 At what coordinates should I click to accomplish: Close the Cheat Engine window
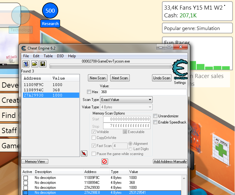pos(181,47)
